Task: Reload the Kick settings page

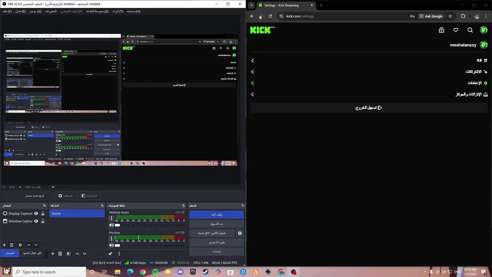Action: click(x=270, y=16)
